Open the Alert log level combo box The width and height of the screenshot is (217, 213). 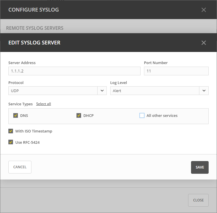(155, 91)
